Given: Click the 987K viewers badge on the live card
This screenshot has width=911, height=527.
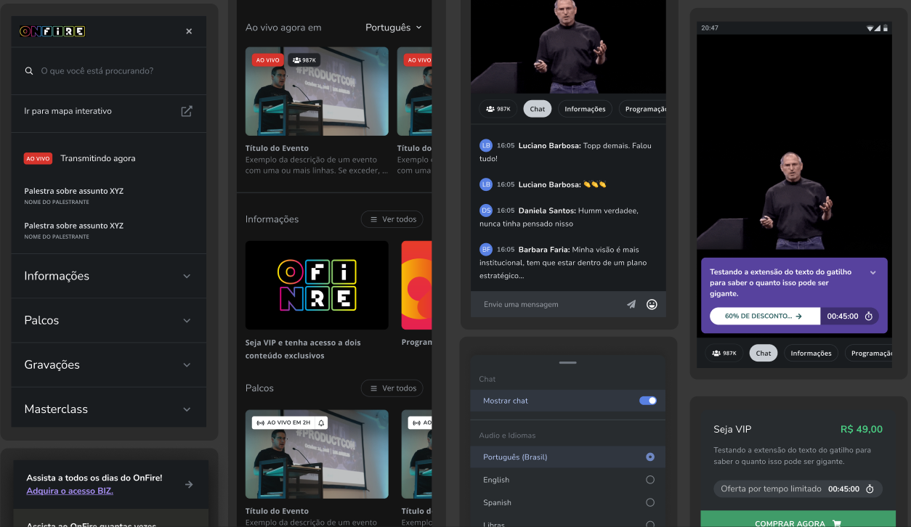Looking at the screenshot, I should coord(304,60).
